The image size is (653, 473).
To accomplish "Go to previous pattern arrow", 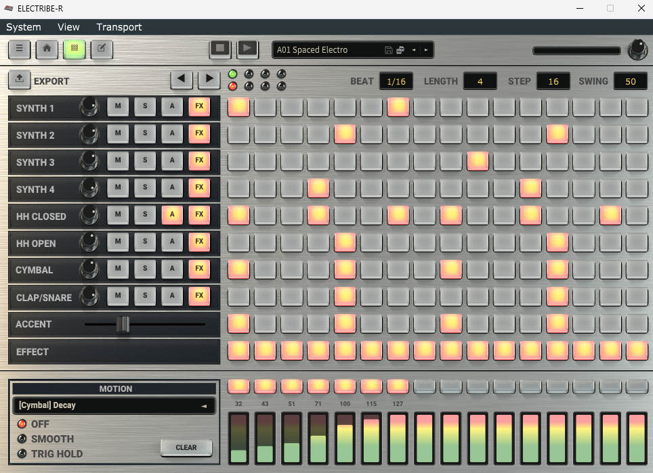I will [x=413, y=50].
